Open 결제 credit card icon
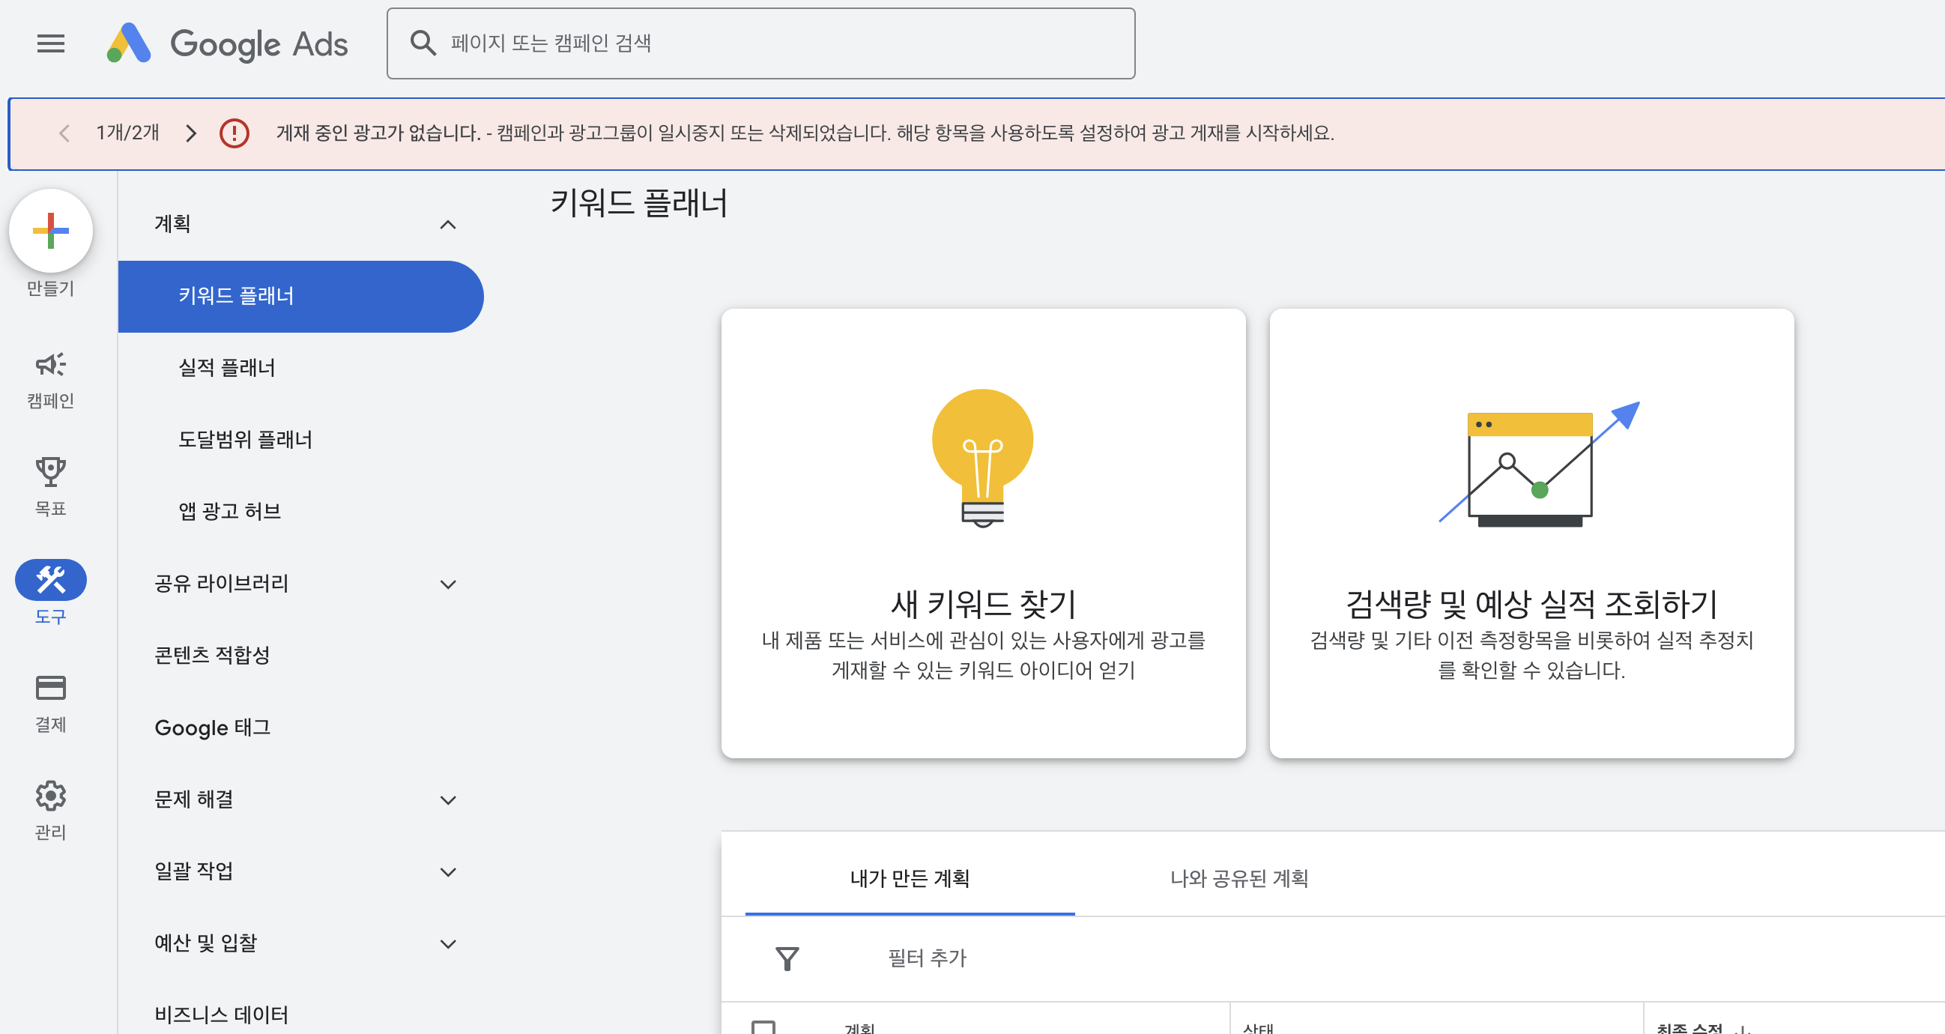Viewport: 1945px width, 1034px height. (51, 688)
